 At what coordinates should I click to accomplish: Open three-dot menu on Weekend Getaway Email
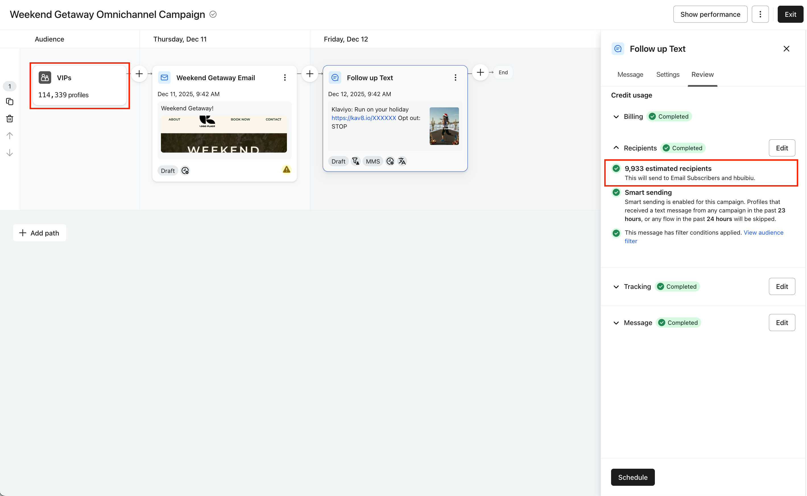285,78
